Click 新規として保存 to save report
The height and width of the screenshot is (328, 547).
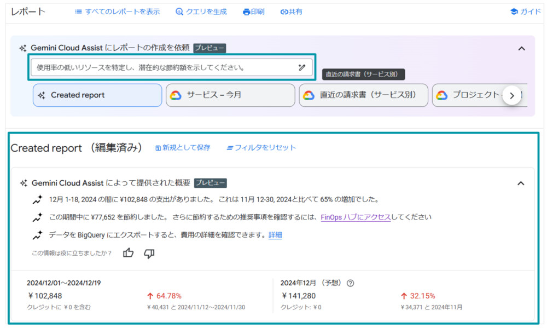183,148
